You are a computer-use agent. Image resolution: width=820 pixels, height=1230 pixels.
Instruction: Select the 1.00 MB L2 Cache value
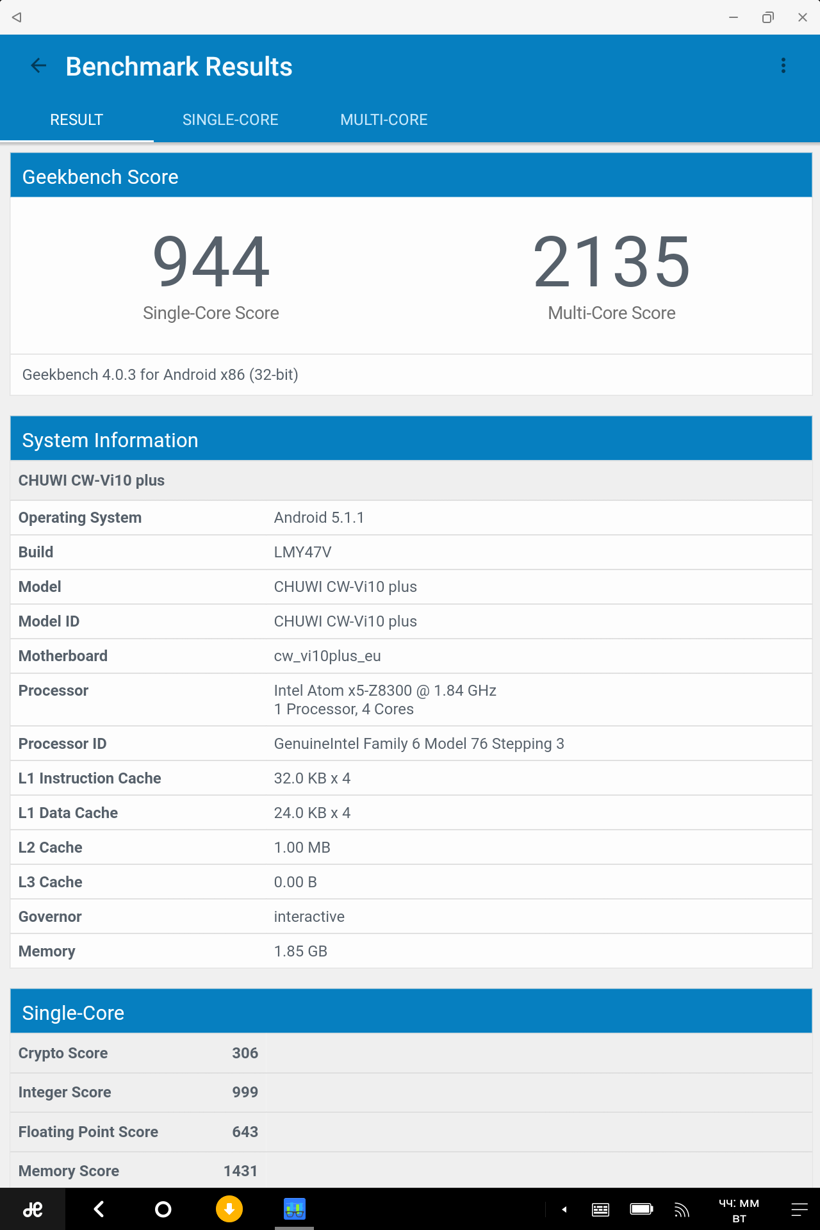coord(302,848)
